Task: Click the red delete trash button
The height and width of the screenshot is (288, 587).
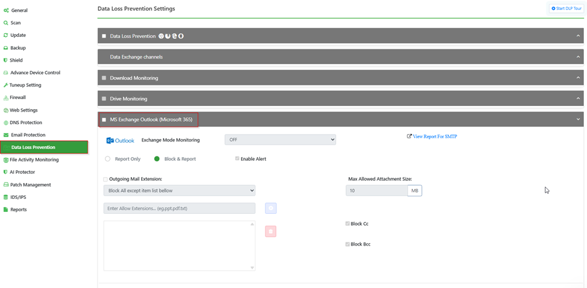Action: 270,231
